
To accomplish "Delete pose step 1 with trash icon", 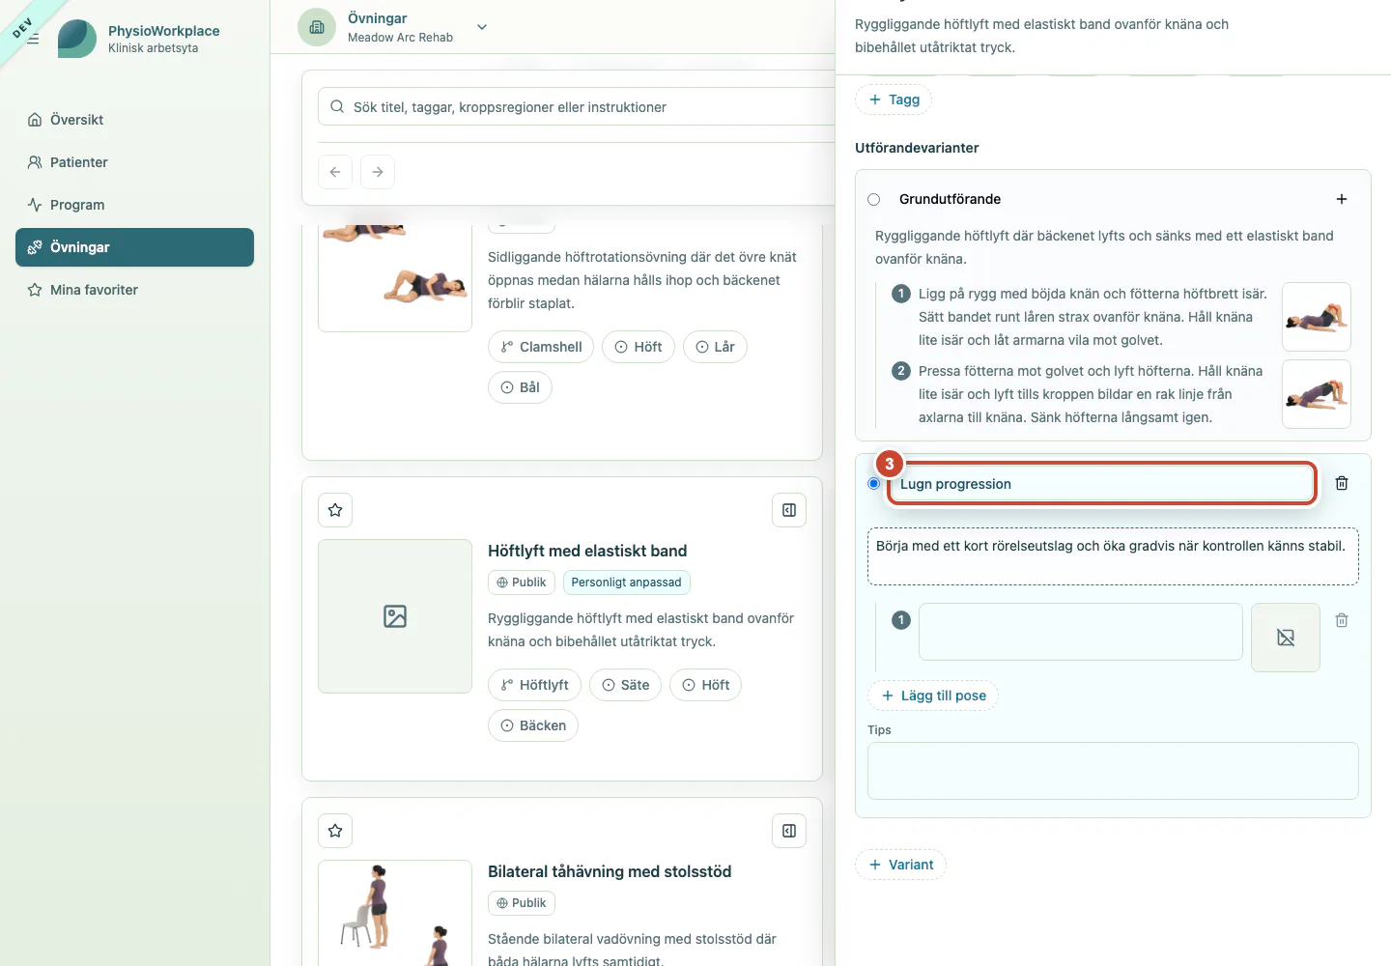I will pos(1342,620).
